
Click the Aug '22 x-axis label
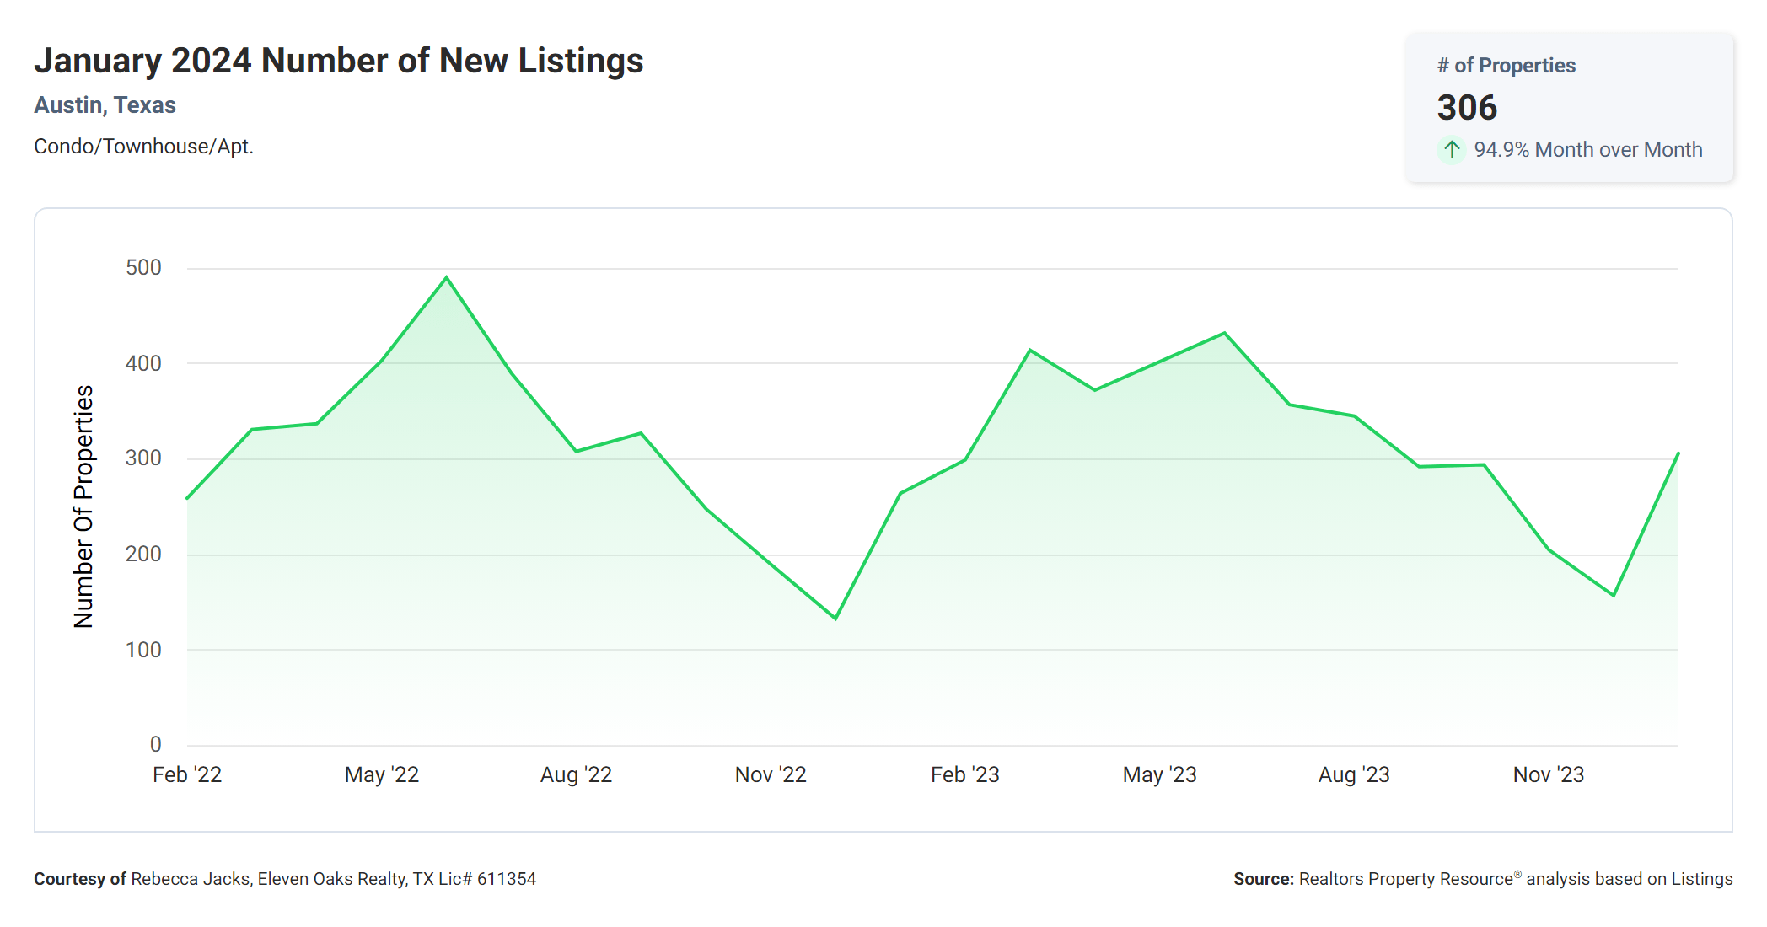[x=576, y=774]
